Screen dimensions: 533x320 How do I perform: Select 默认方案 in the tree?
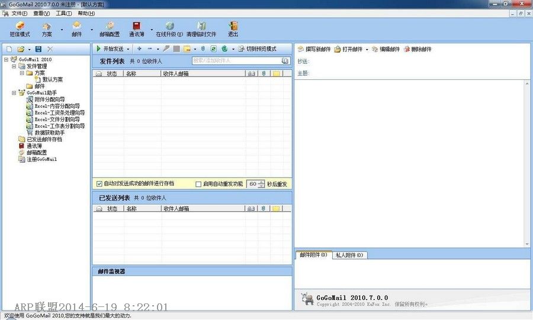click(x=52, y=79)
